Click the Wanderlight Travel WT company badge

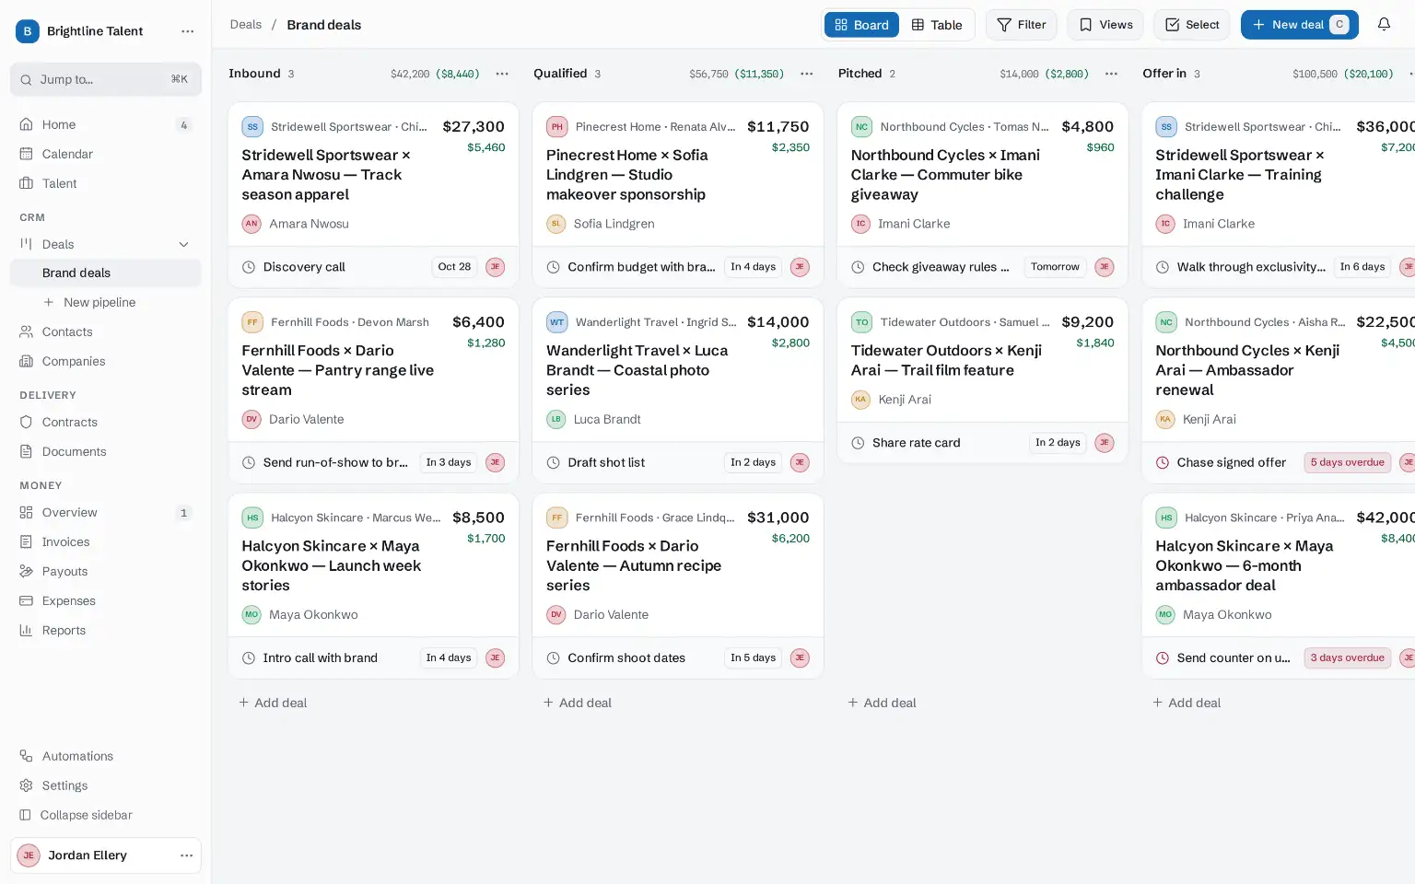click(x=556, y=322)
